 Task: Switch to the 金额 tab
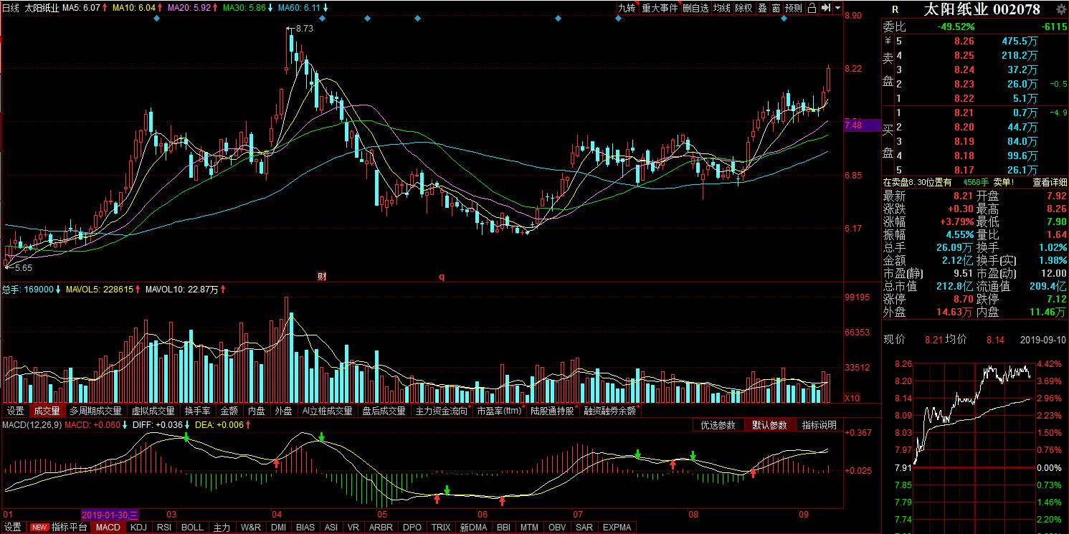(x=229, y=411)
